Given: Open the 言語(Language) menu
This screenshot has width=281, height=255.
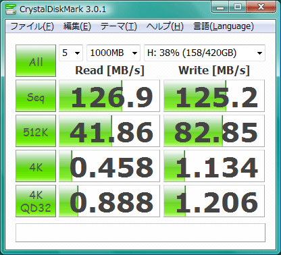Looking at the screenshot, I should [224, 26].
